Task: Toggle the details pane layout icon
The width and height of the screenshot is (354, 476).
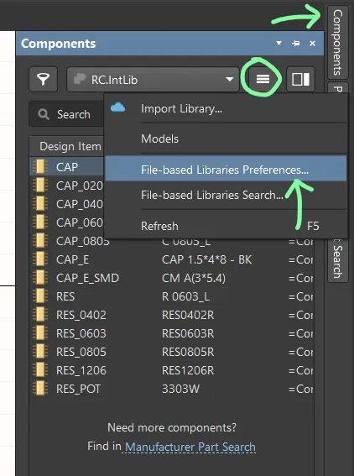Action: (x=300, y=79)
